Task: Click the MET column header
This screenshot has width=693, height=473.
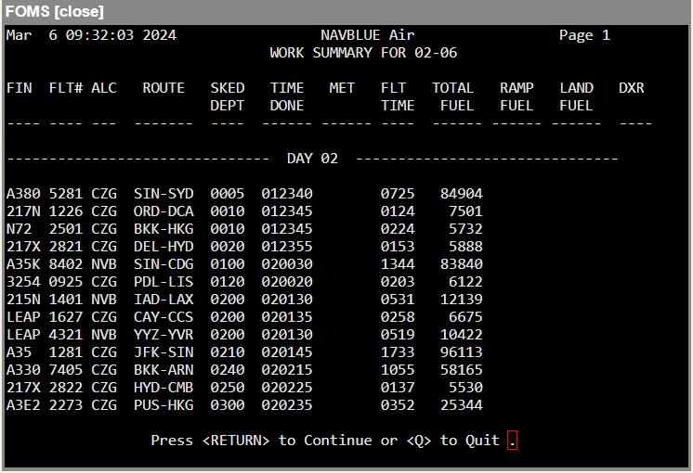Action: [342, 88]
